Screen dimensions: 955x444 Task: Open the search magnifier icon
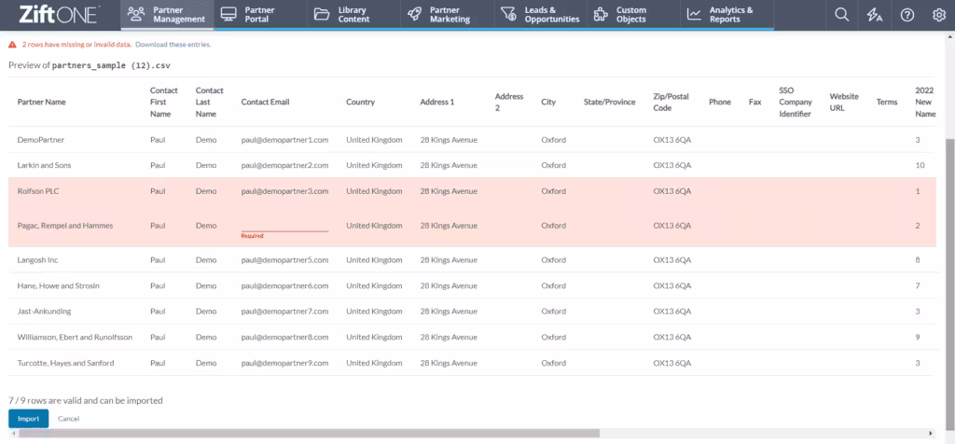click(841, 14)
